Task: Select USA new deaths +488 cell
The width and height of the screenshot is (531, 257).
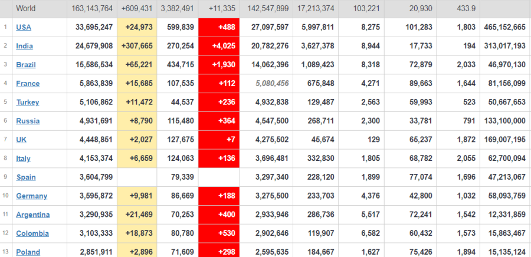Action: pos(219,27)
